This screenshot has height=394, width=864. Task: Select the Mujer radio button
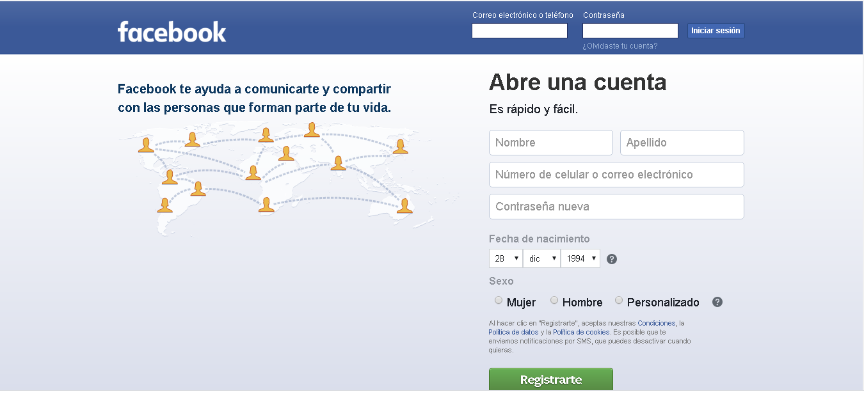point(499,301)
